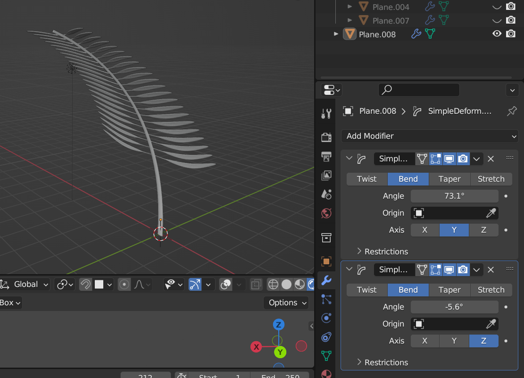This screenshot has height=378, width=524.
Task: Open the Global transform orientation dropdown
Action: click(x=25, y=285)
